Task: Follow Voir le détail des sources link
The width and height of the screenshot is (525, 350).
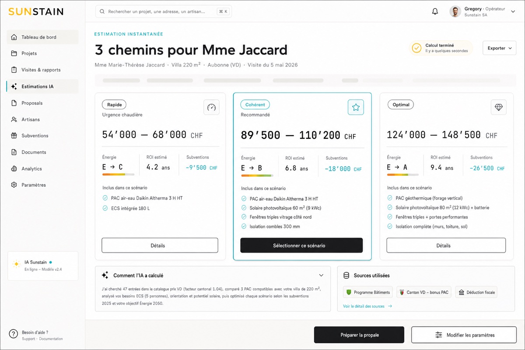Action: pos(367,306)
